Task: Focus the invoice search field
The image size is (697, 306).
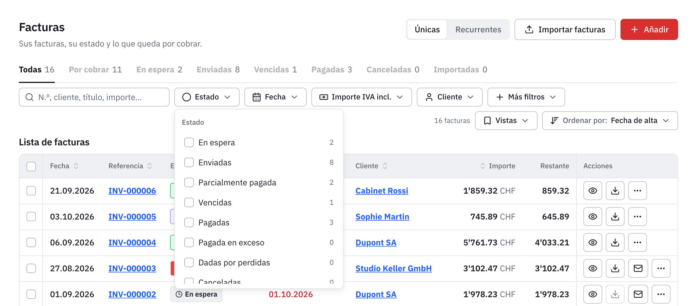Action: 94,97
